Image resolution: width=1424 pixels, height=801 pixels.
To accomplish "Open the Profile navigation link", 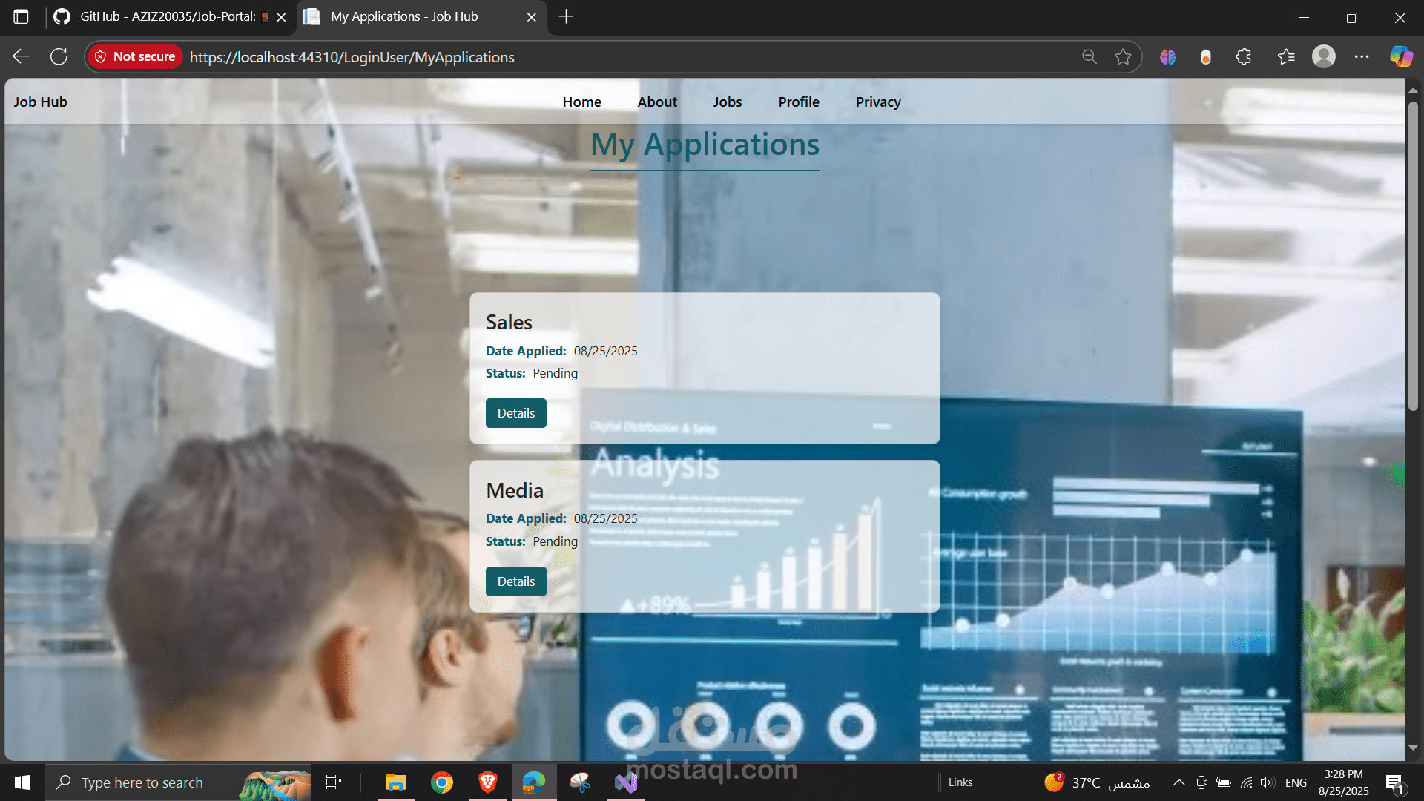I will [x=798, y=102].
